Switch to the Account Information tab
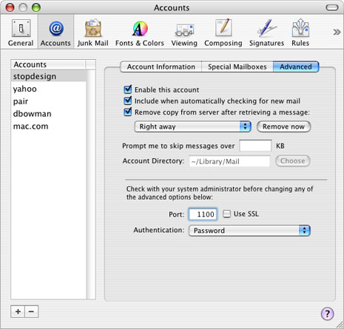Image resolution: width=344 pixels, height=329 pixels. point(161,67)
